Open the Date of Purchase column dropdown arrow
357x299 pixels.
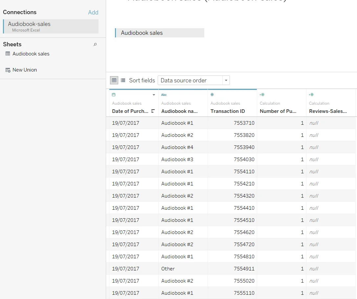[x=154, y=95]
